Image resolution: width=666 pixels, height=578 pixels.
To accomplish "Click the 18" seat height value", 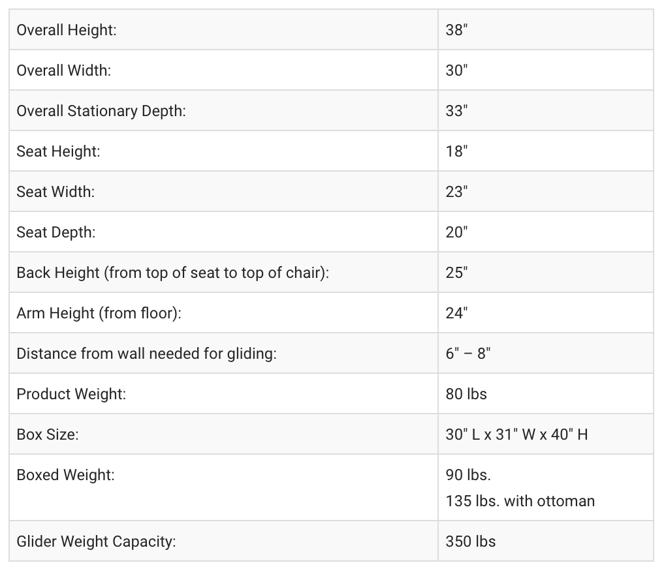I will (x=456, y=151).
